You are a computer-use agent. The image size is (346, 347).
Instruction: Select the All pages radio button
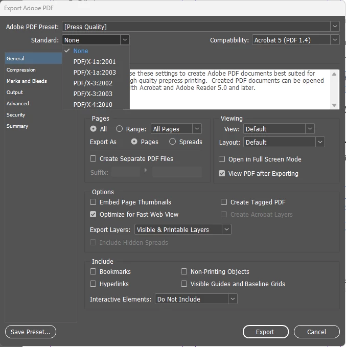(x=94, y=129)
